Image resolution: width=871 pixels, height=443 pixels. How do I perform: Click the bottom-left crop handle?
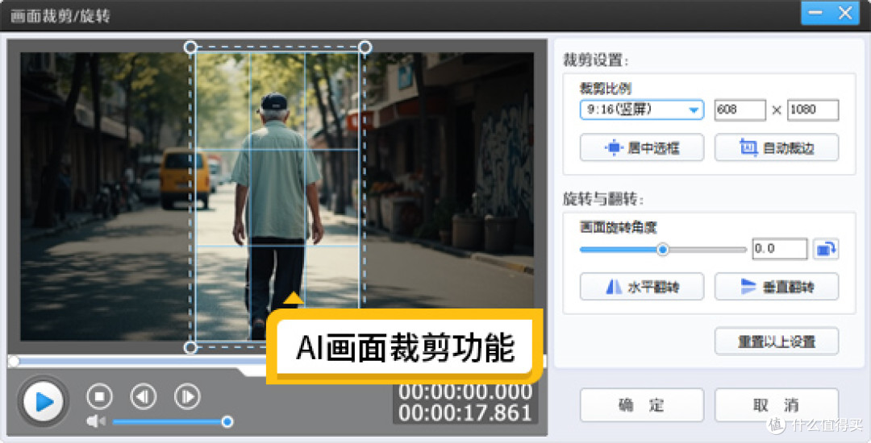(190, 348)
